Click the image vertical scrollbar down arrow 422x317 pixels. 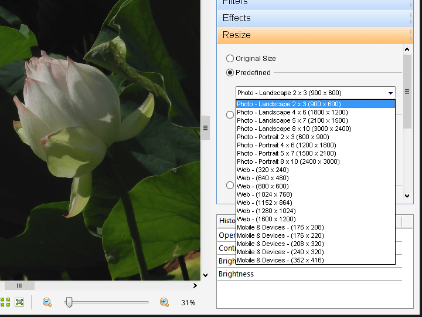click(205, 275)
